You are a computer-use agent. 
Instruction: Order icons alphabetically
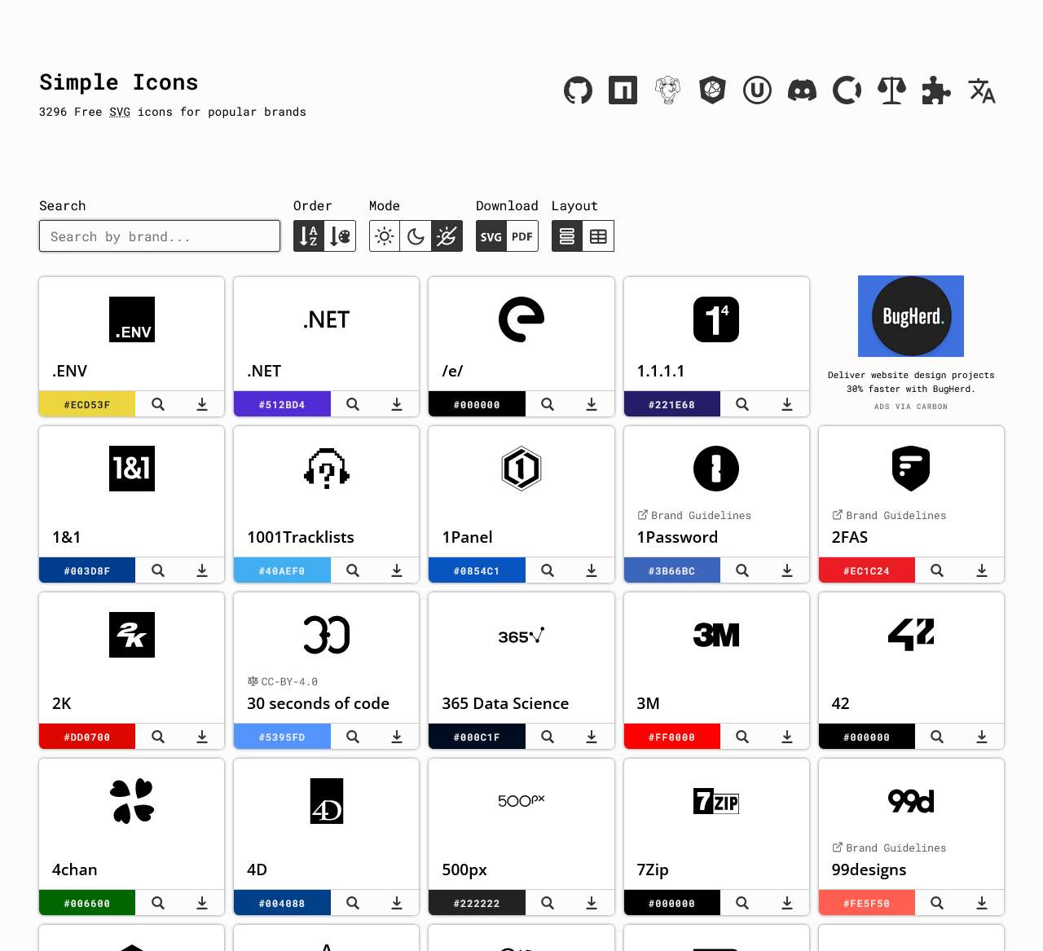tap(309, 236)
